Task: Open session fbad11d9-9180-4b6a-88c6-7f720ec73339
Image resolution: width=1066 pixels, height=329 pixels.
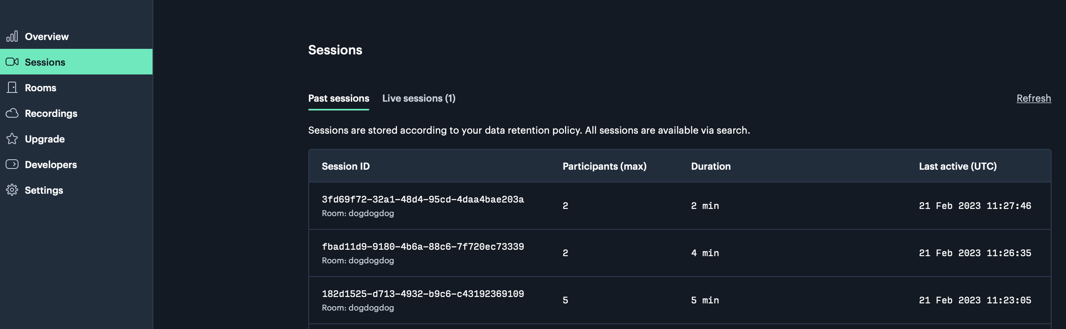Action: (x=423, y=247)
